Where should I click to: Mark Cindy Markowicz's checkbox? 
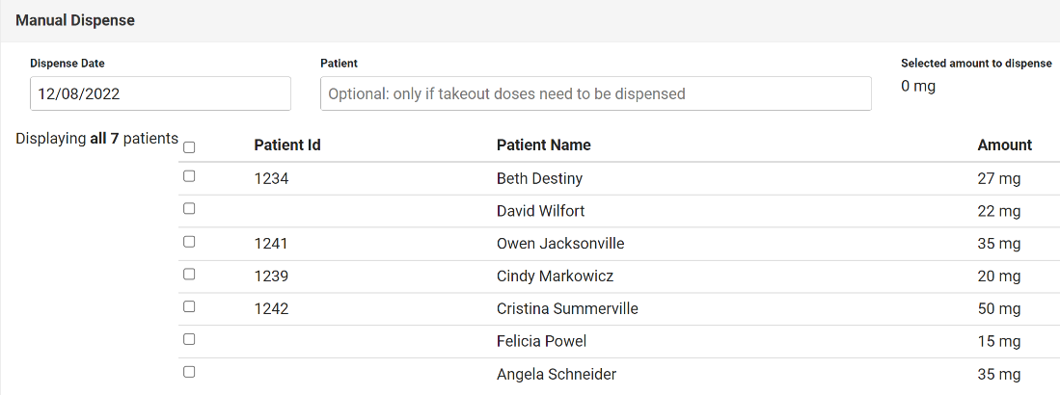click(189, 274)
